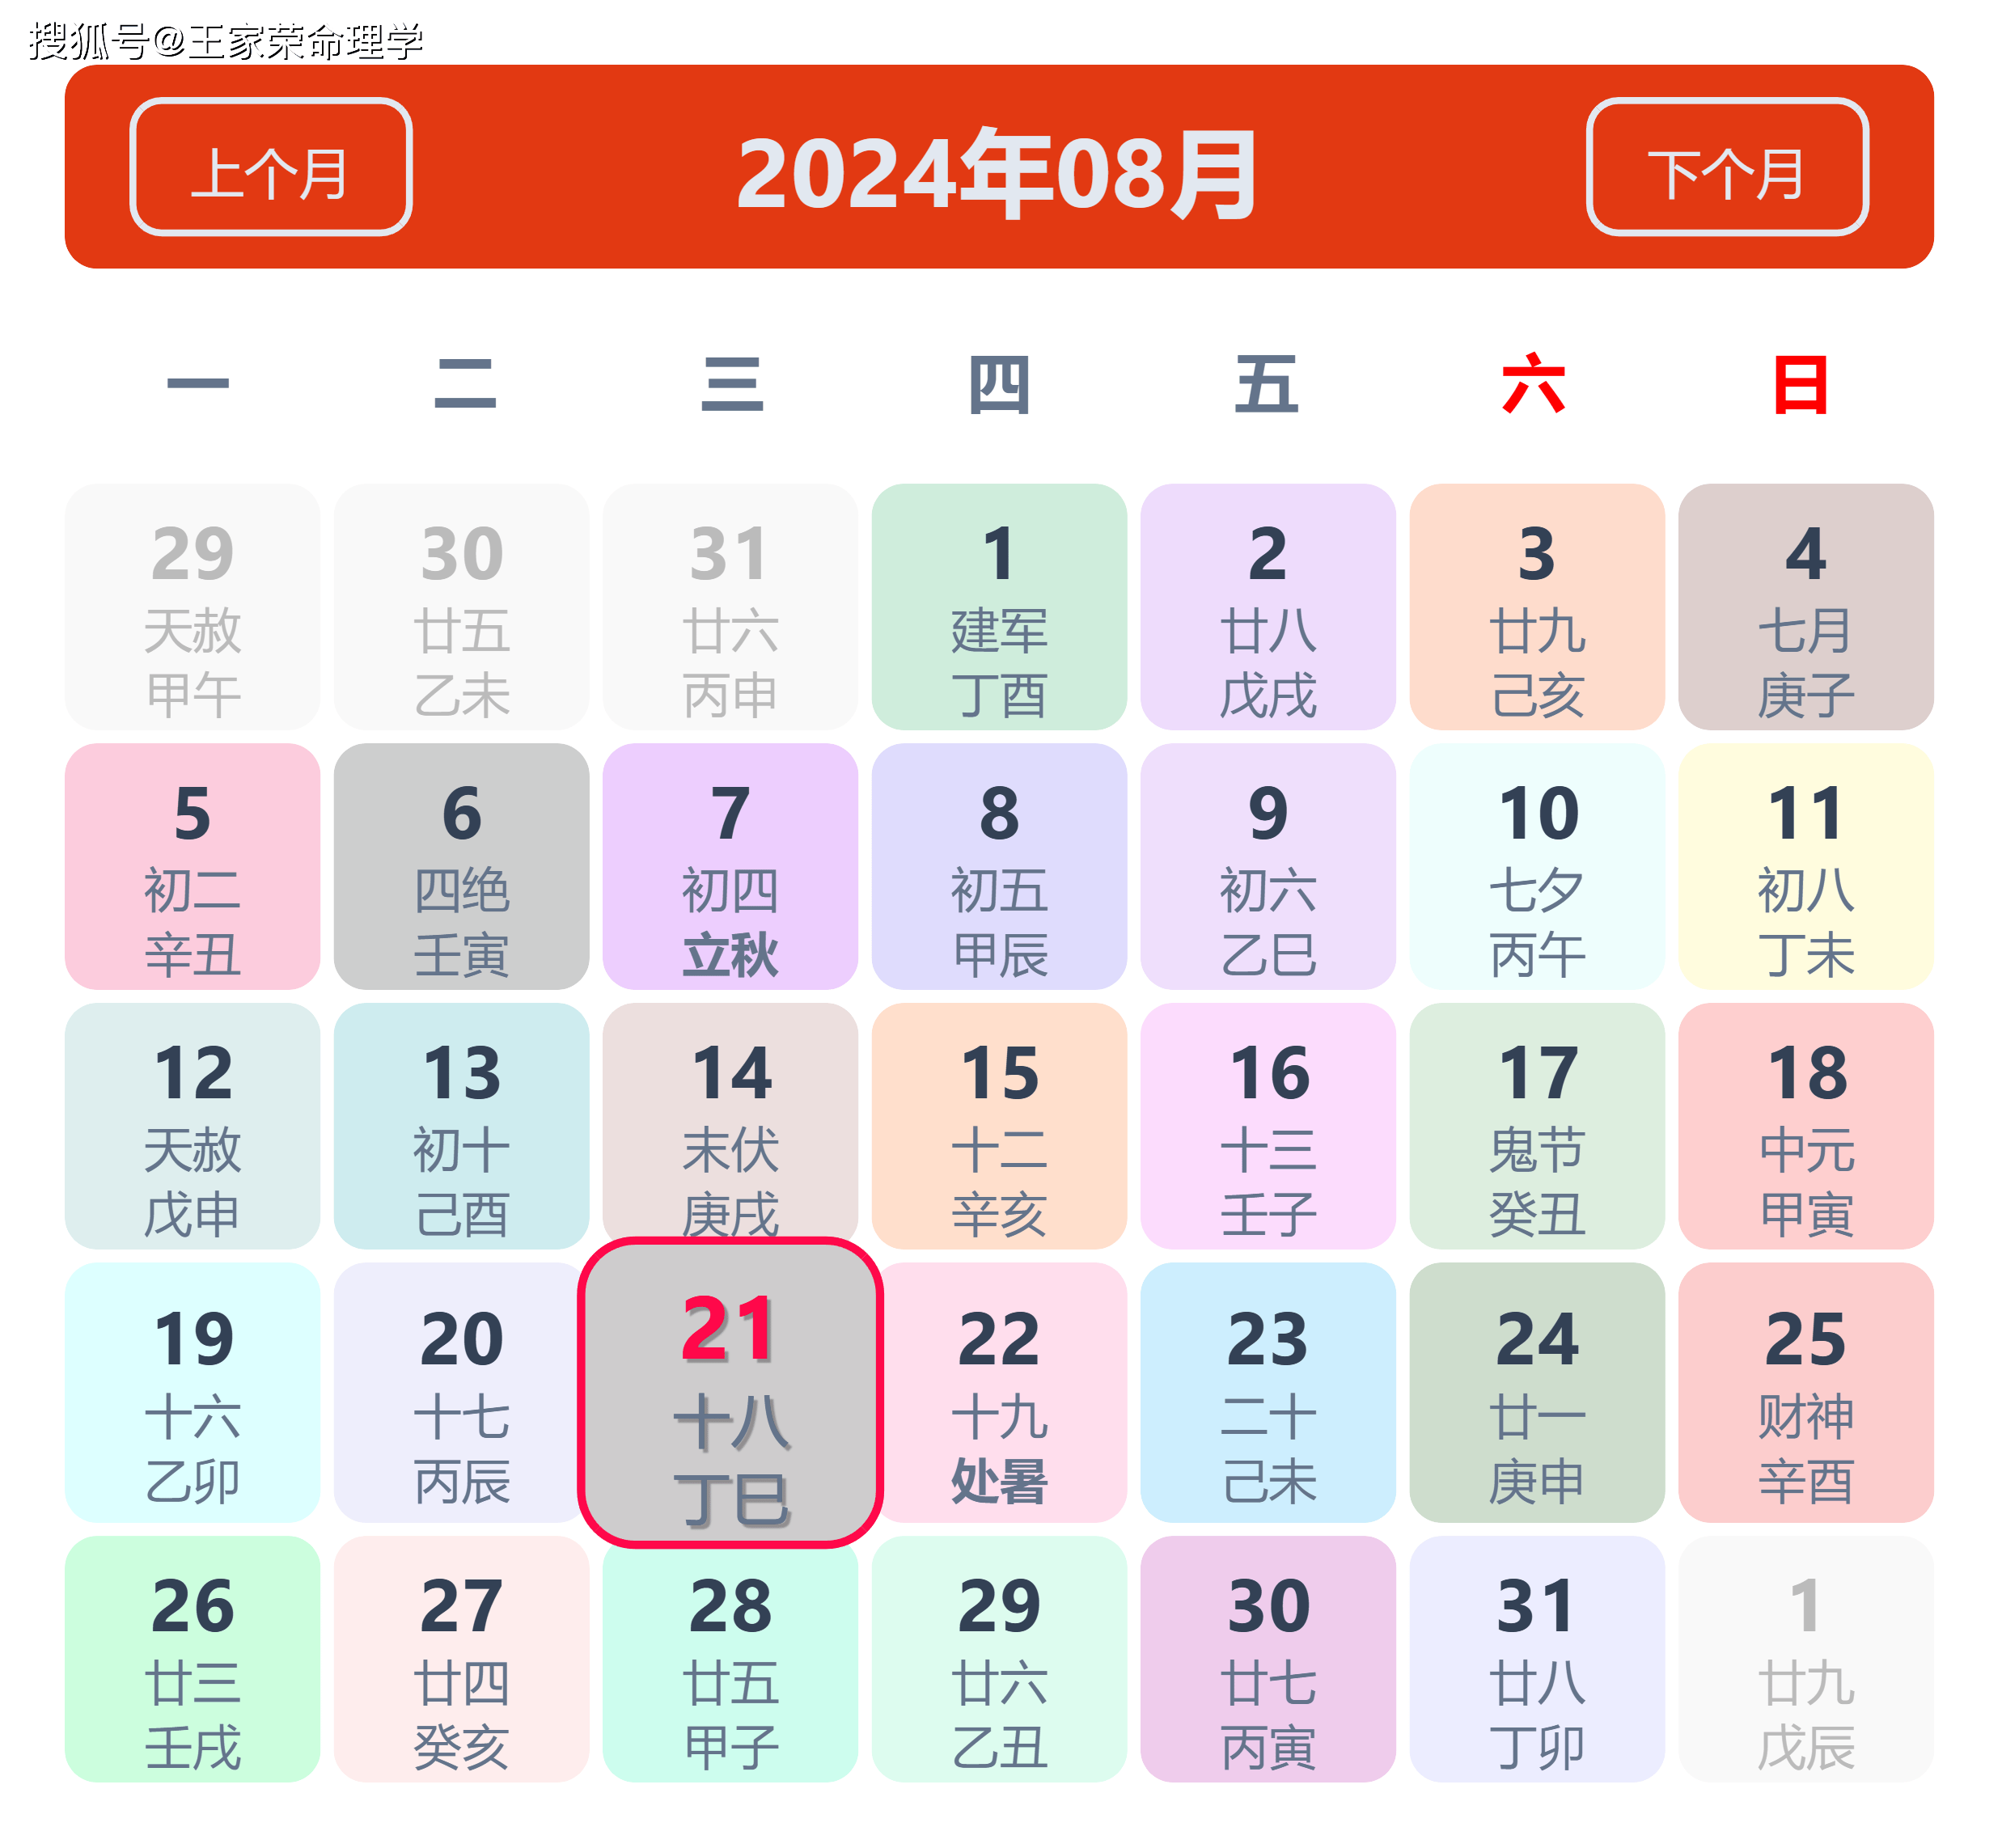Viewport: 2002px width, 1848px height.
Task: Click the Wednesday 三 weekday header
Action: [732, 384]
